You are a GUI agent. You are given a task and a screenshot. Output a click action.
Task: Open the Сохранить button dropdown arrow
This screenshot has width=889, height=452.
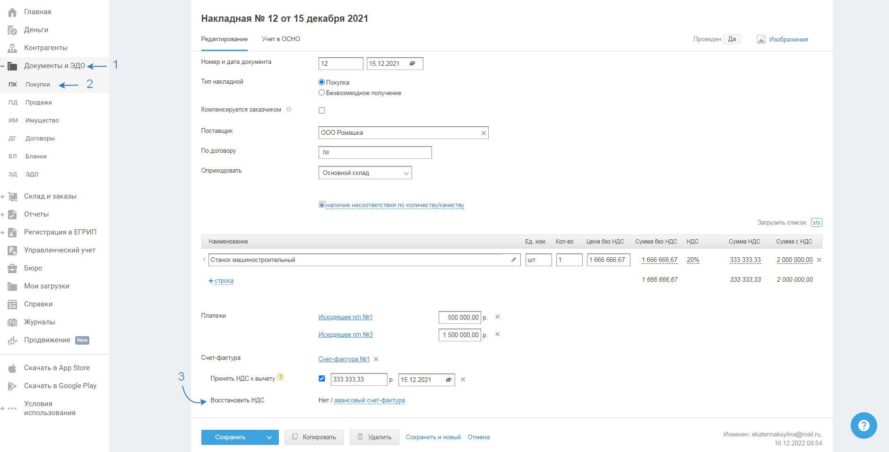point(269,437)
